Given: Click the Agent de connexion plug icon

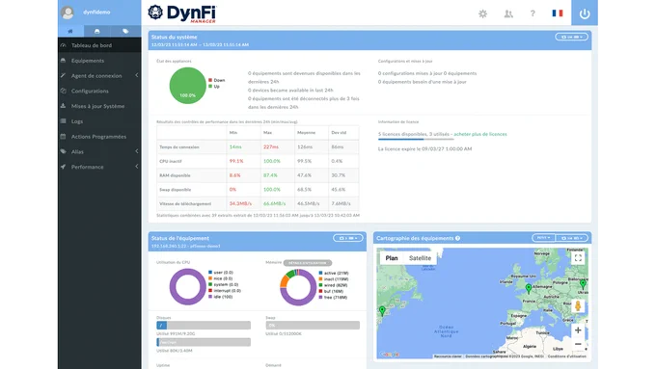Looking at the screenshot, I should coord(63,76).
